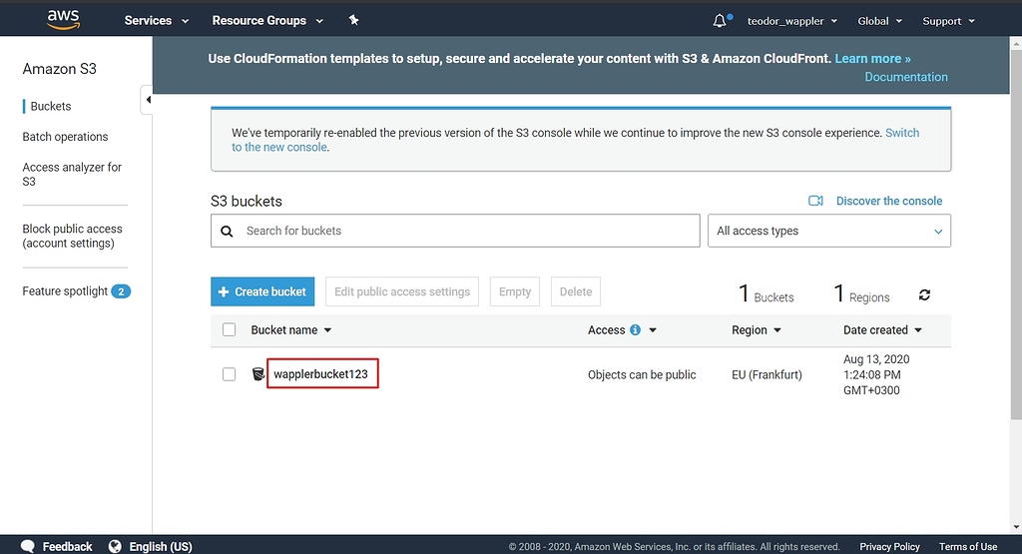The width and height of the screenshot is (1022, 554).
Task: Open the Services dropdown
Action: pos(157,20)
